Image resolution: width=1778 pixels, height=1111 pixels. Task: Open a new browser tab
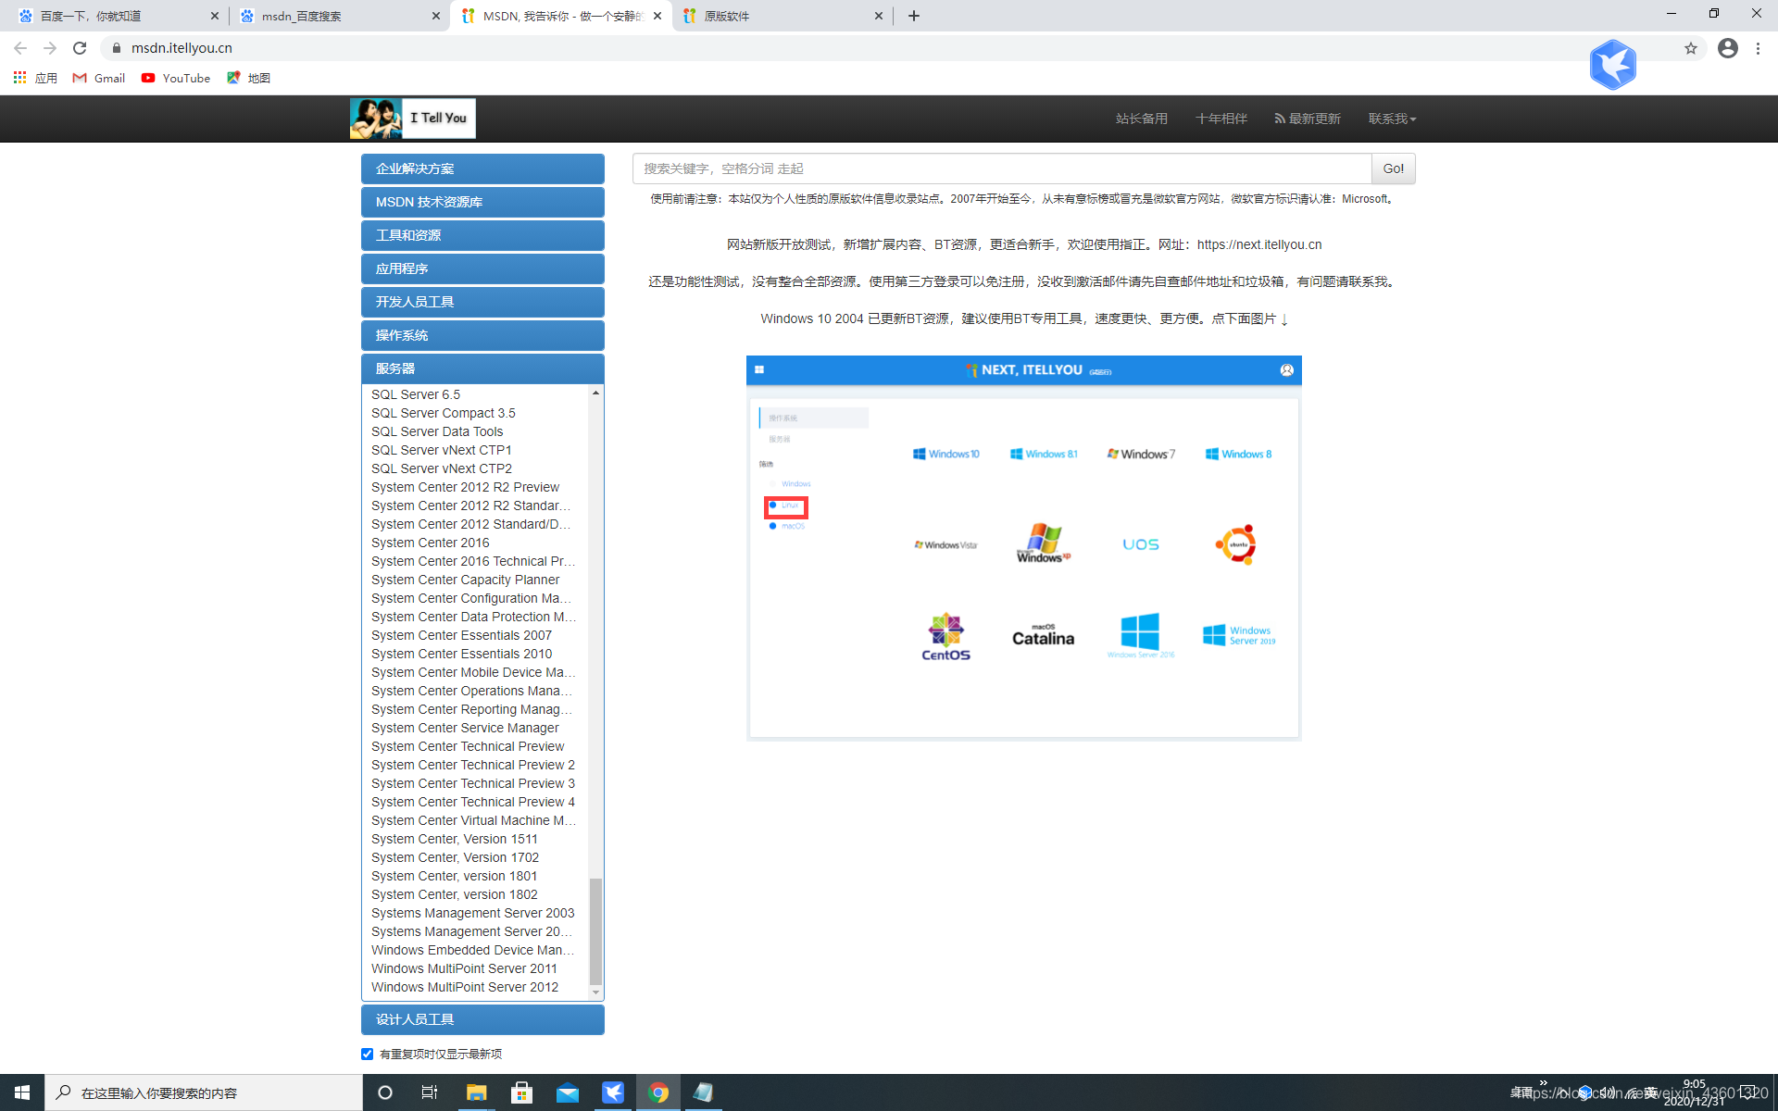coord(914,16)
